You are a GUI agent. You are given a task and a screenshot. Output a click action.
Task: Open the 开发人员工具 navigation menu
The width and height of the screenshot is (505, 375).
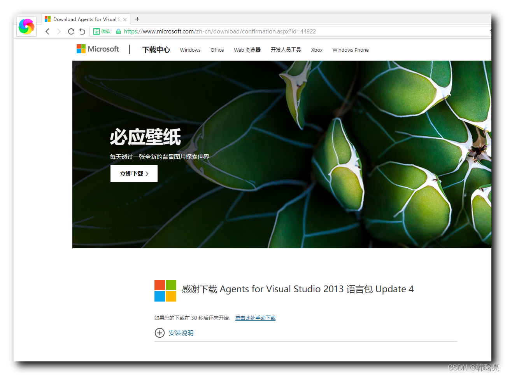coord(286,50)
